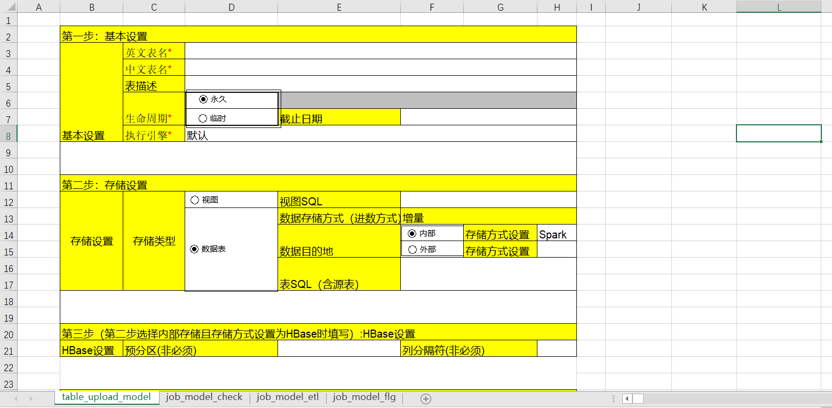This screenshot has height=408, width=832.
Task: Click the 截止日期 cell
Action: pos(339,117)
